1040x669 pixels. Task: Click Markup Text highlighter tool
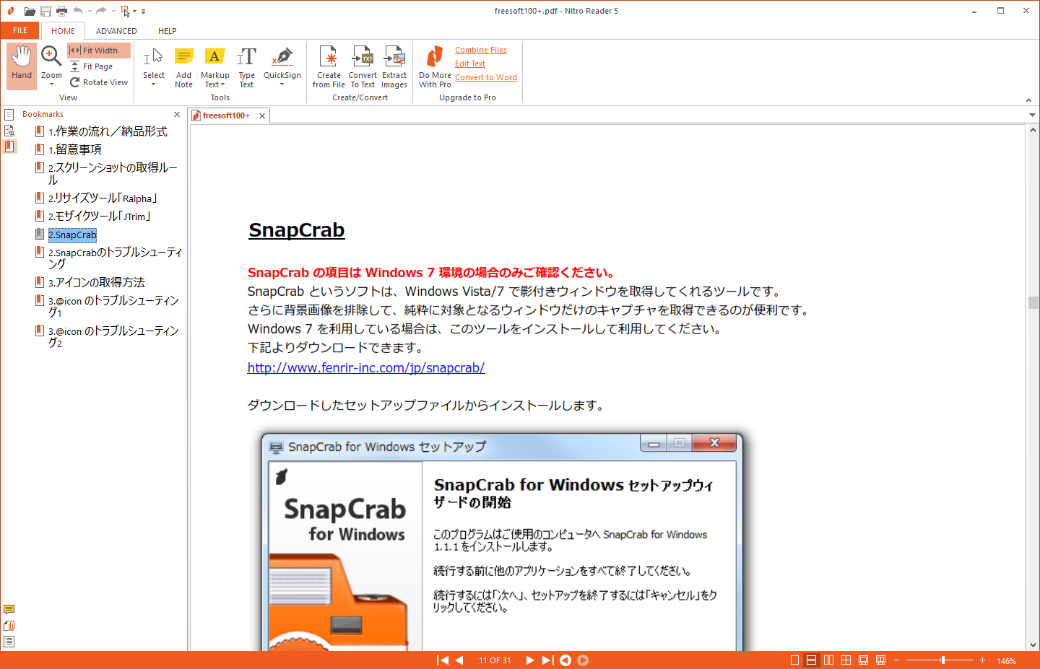(214, 66)
